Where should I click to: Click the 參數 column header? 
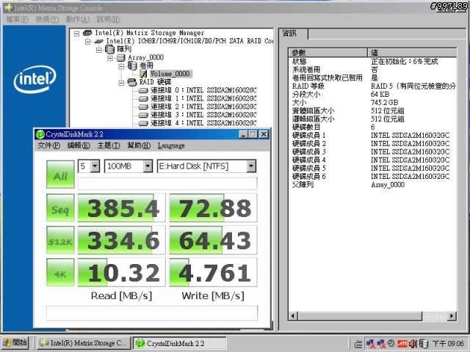[328, 52]
